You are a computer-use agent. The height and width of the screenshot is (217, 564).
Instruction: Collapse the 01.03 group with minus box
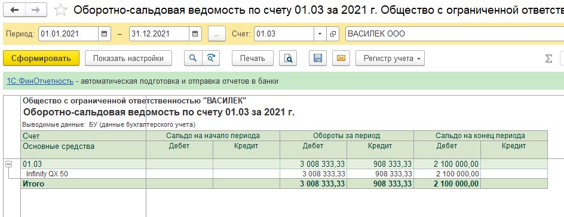(8, 164)
